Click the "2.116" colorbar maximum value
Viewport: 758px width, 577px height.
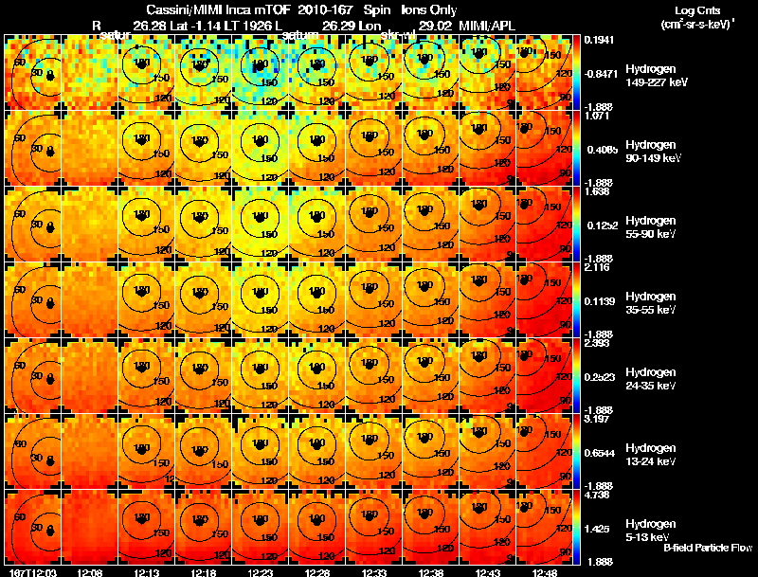pos(597,267)
